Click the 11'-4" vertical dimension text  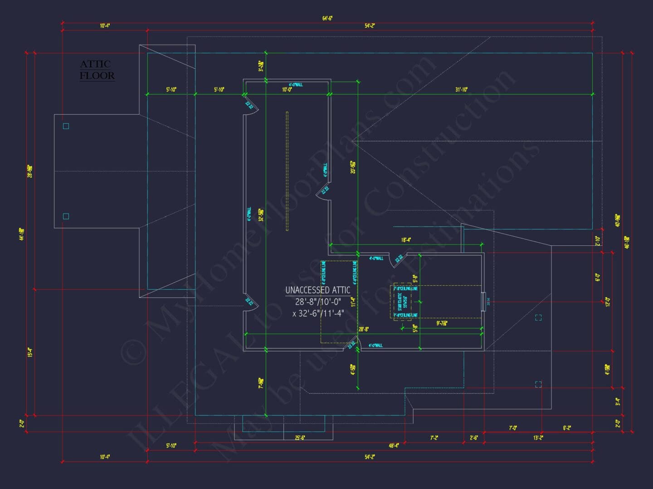tap(353, 302)
